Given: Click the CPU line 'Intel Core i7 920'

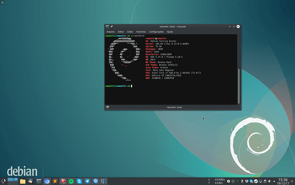Looking at the screenshot, I should [173, 73].
